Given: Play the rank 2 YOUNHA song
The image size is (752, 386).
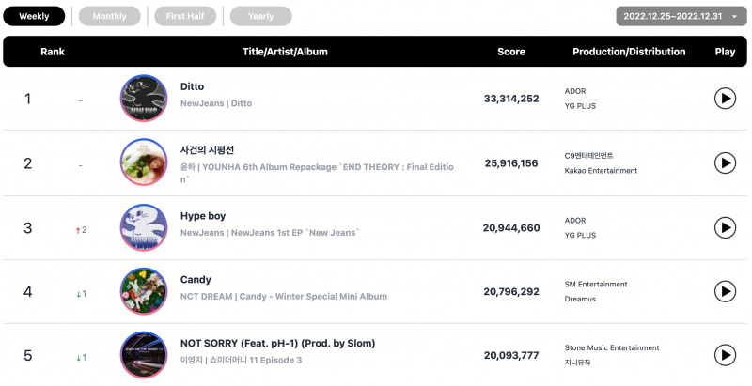Looking at the screenshot, I should coord(725,162).
